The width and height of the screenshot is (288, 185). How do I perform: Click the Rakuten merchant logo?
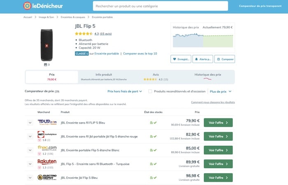point(46,162)
